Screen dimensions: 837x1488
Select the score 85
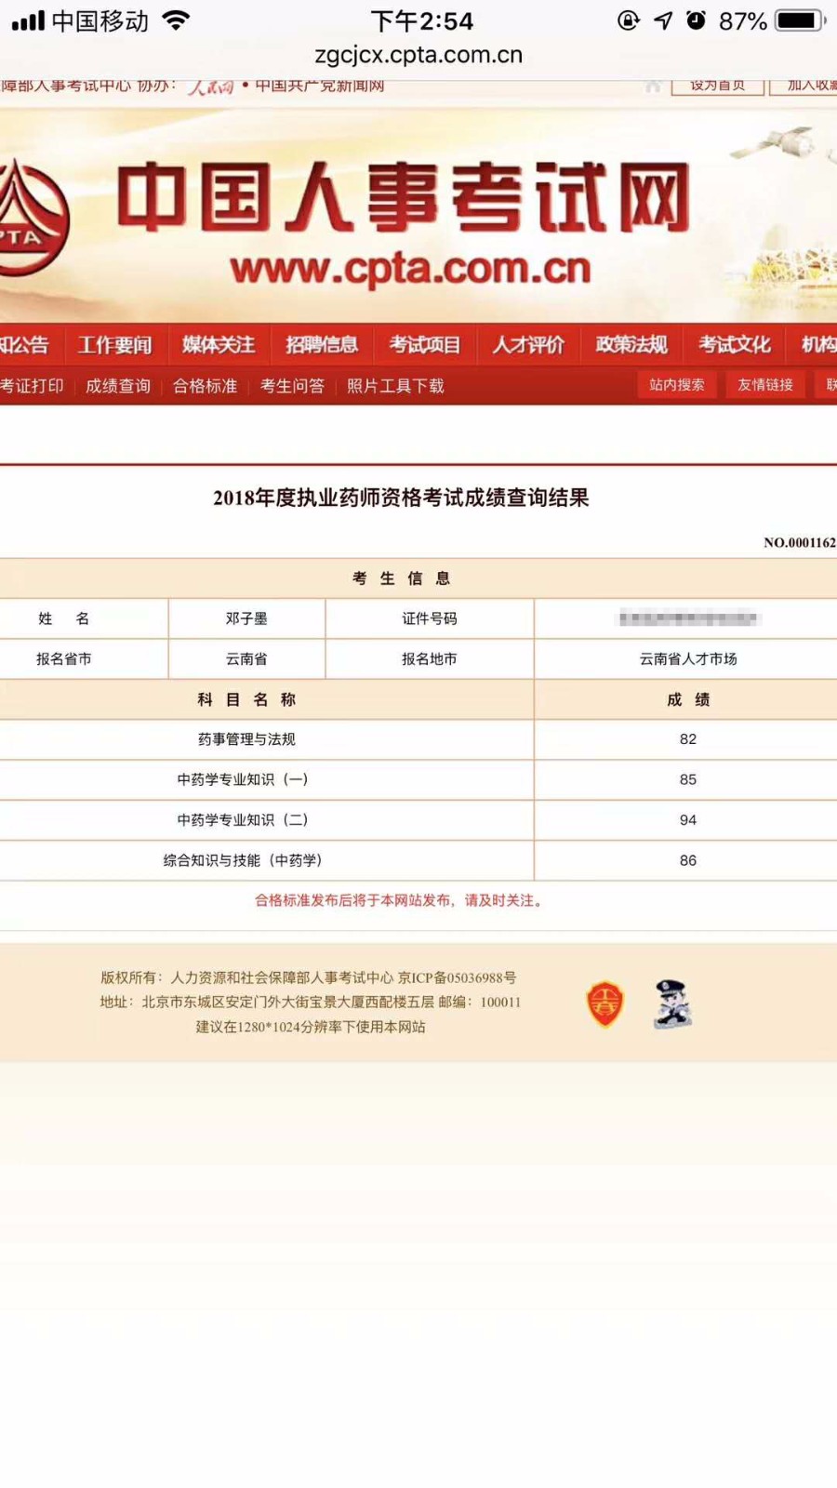(688, 779)
